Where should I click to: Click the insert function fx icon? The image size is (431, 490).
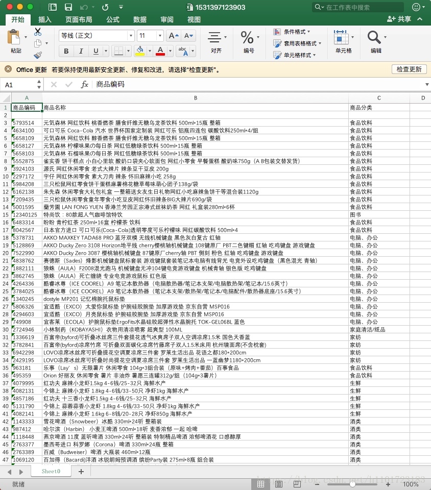coord(84,84)
